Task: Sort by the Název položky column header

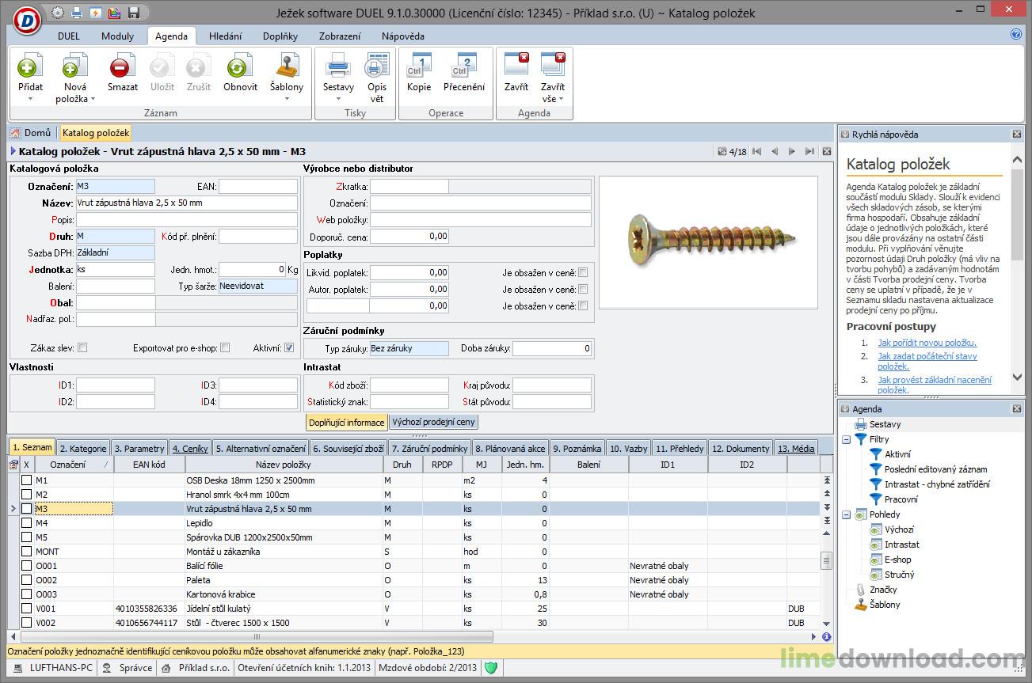Action: tap(284, 465)
